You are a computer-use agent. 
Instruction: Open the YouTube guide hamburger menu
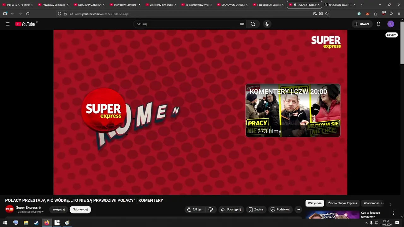coord(8,24)
